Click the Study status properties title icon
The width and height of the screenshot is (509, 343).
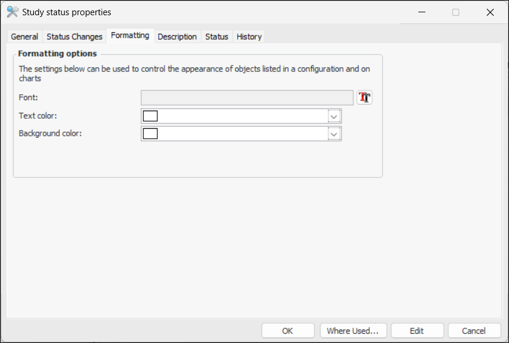point(12,12)
